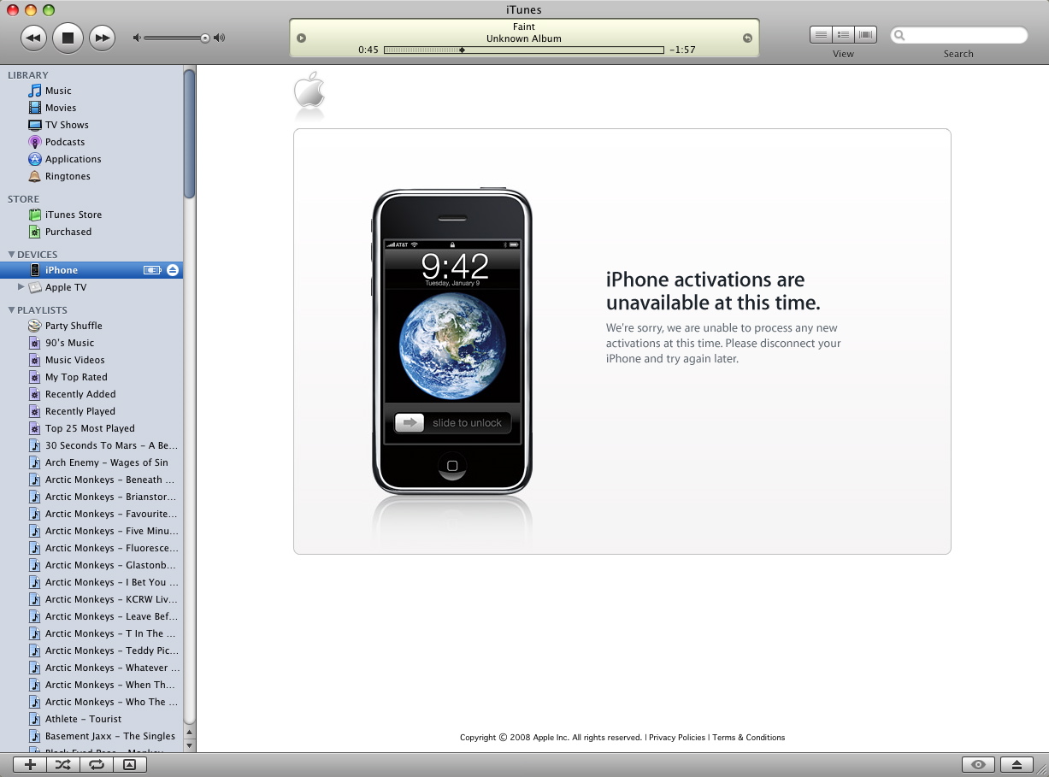Click the iPhone battery status icon

[152, 270]
